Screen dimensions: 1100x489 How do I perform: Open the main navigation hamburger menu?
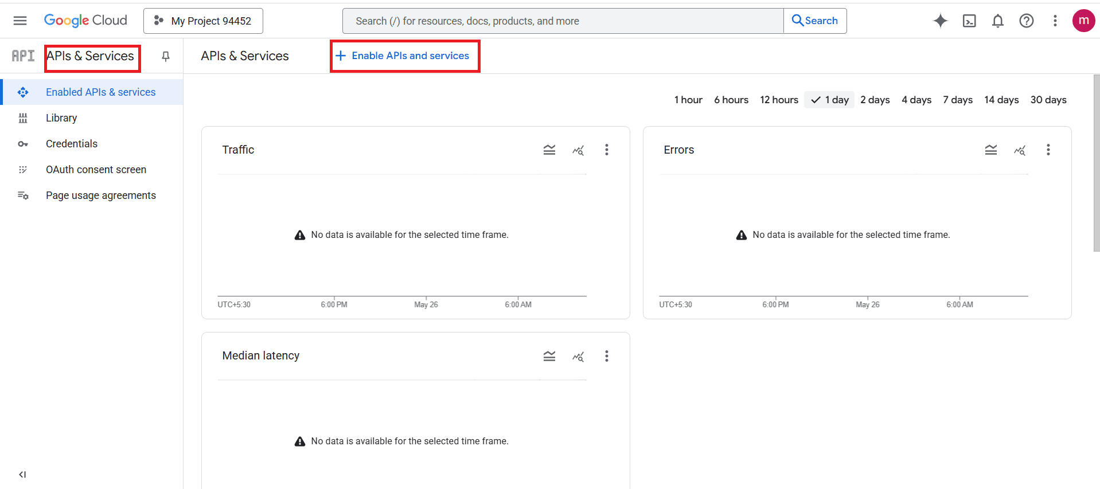click(20, 21)
